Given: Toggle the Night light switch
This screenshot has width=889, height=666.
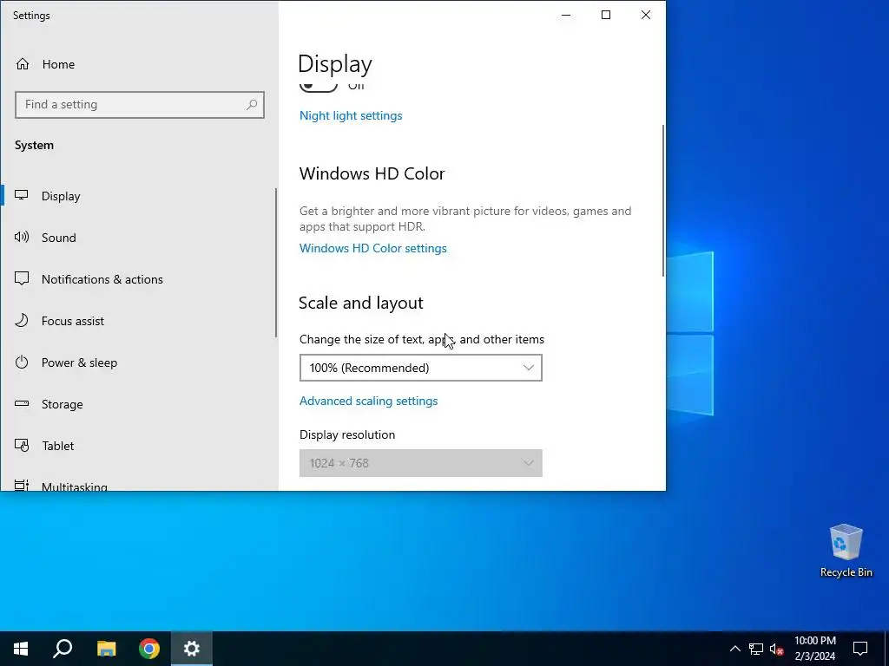Looking at the screenshot, I should click(x=318, y=87).
